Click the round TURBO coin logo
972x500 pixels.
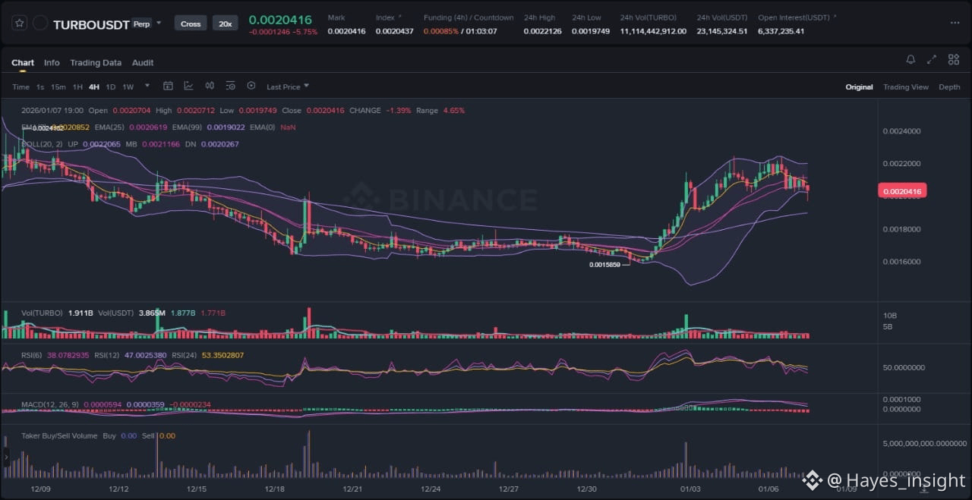click(40, 24)
